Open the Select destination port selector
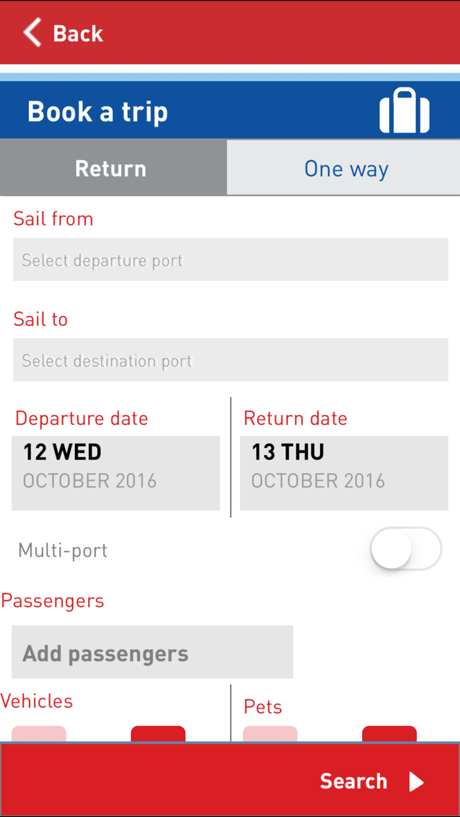This screenshot has height=817, width=460. (230, 360)
